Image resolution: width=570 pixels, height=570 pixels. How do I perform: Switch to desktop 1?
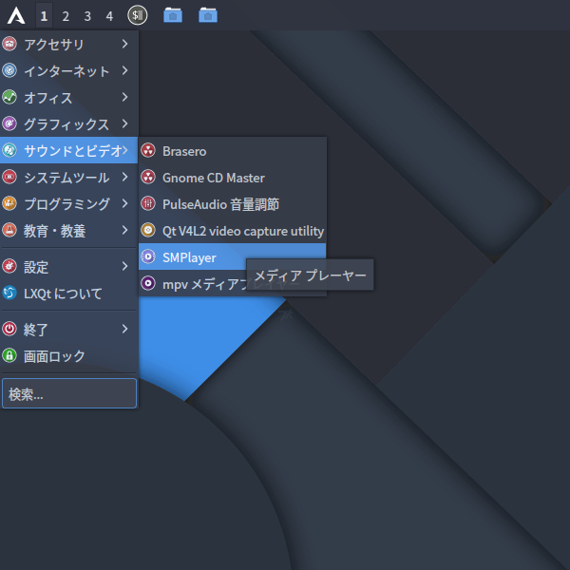tap(44, 15)
